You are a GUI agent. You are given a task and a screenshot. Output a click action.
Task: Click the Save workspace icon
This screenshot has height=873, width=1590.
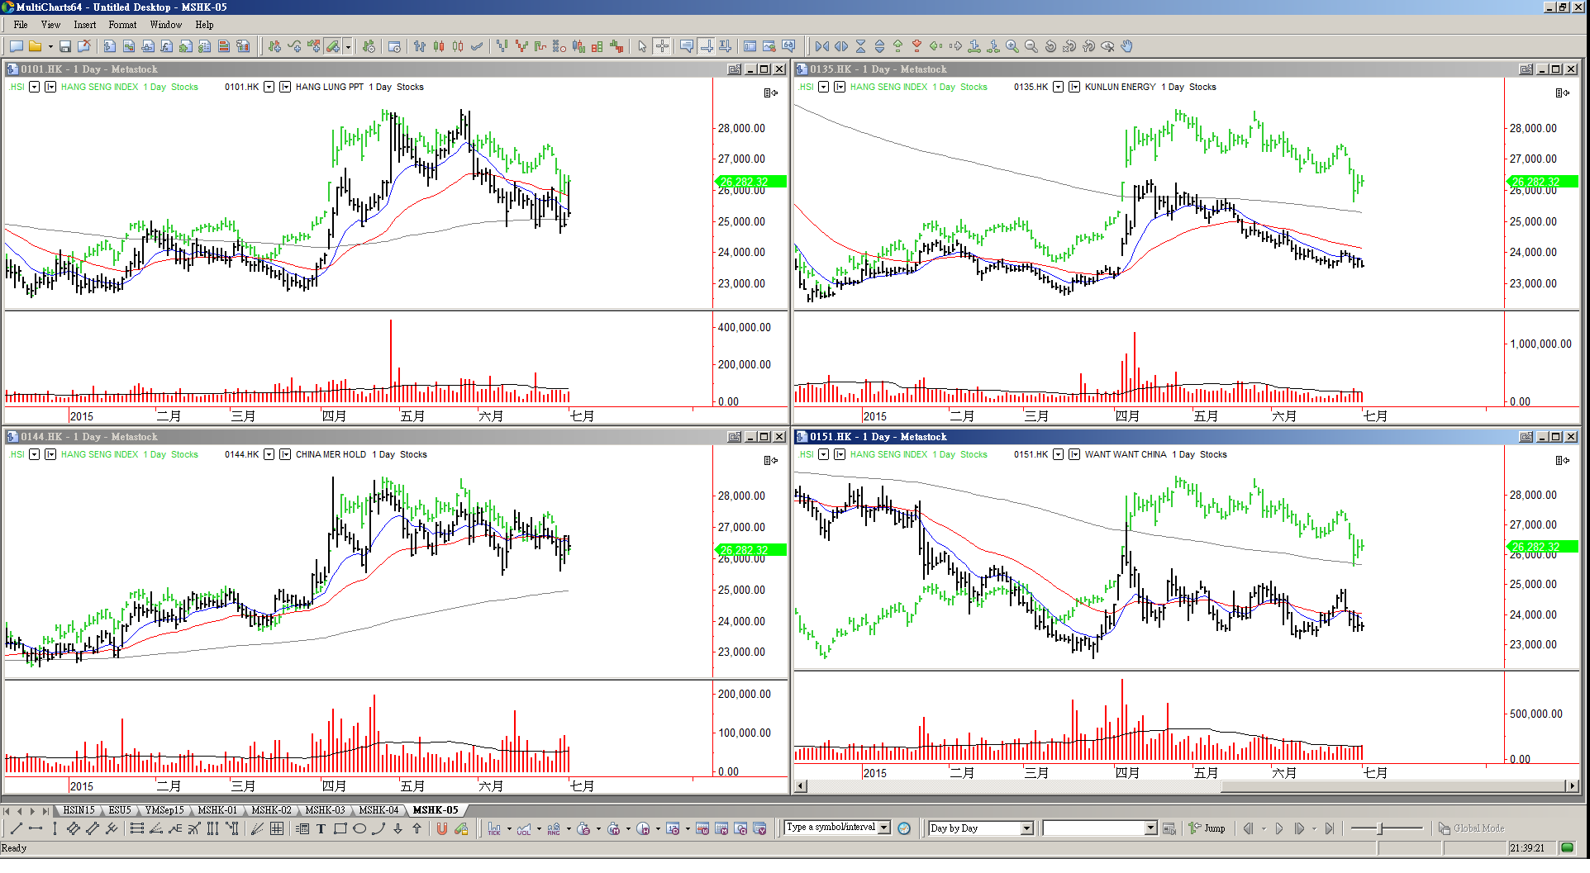65,46
